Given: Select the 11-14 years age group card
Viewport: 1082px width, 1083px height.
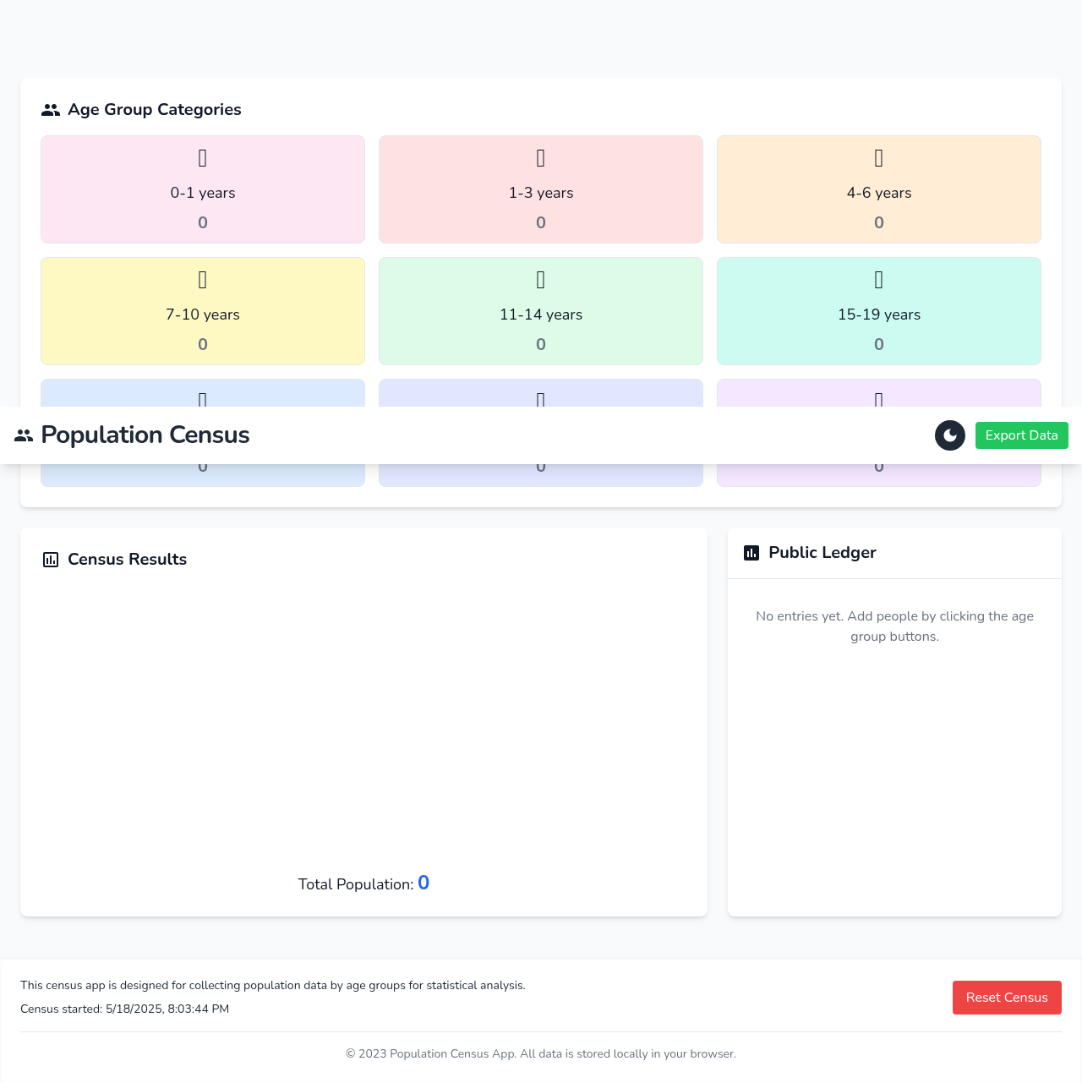Looking at the screenshot, I should click(x=540, y=311).
